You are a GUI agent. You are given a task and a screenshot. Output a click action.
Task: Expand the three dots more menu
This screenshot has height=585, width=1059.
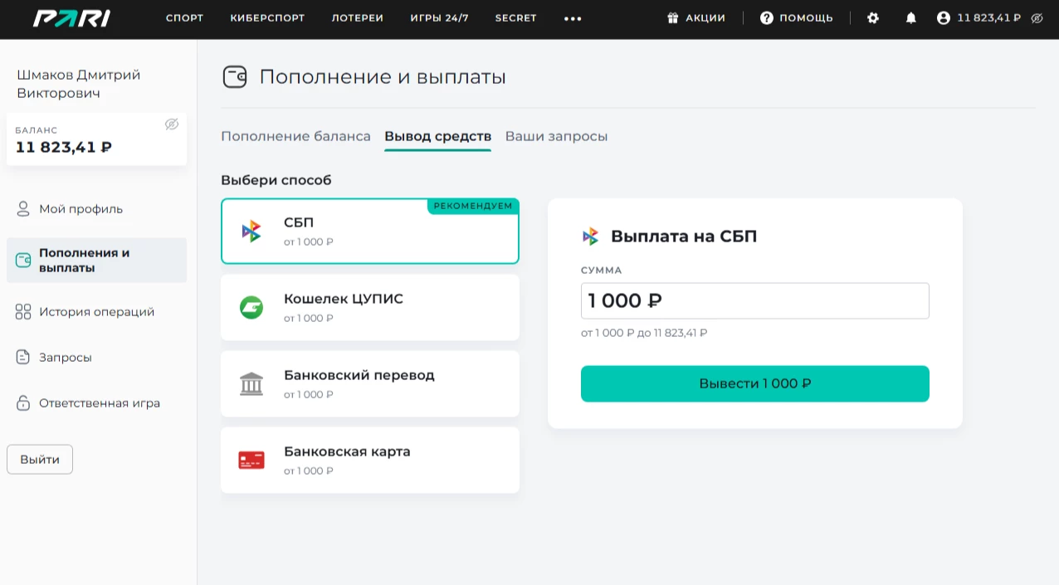pyautogui.click(x=573, y=18)
